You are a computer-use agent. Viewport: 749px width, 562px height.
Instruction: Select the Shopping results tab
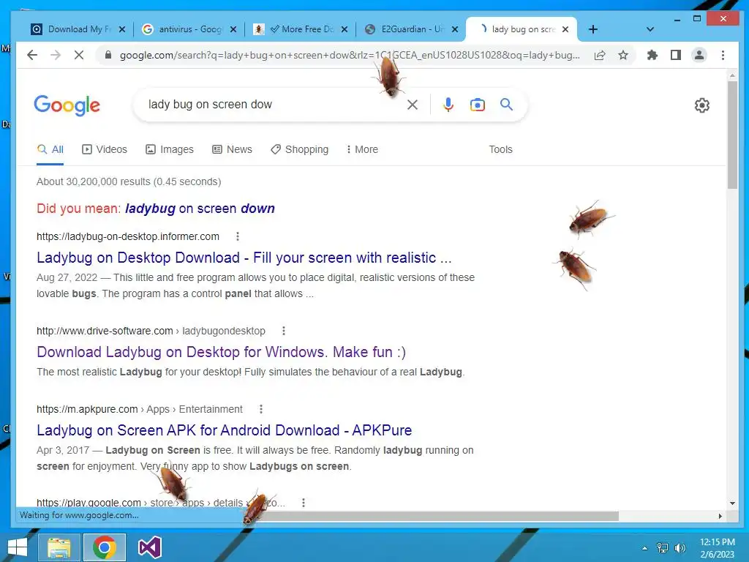pos(299,149)
